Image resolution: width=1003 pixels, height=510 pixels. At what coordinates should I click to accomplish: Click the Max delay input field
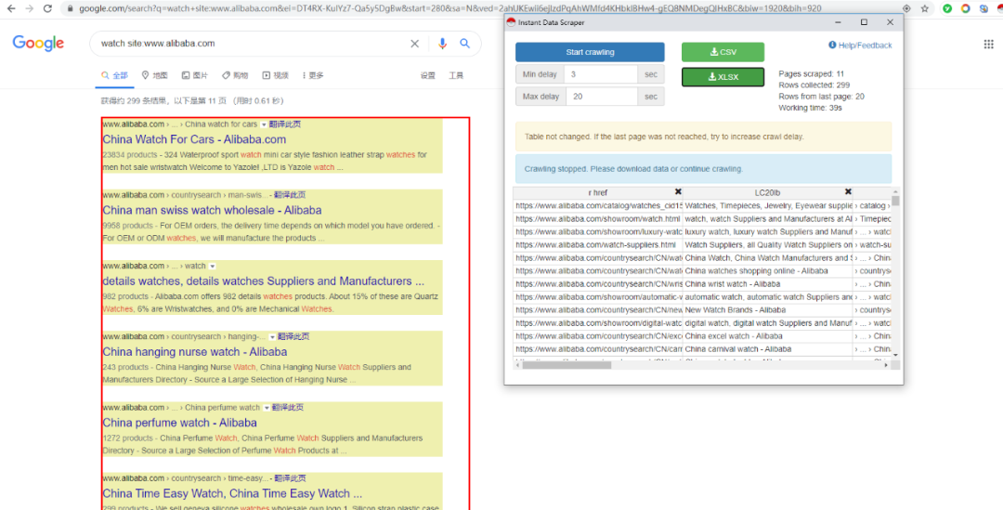coord(601,97)
